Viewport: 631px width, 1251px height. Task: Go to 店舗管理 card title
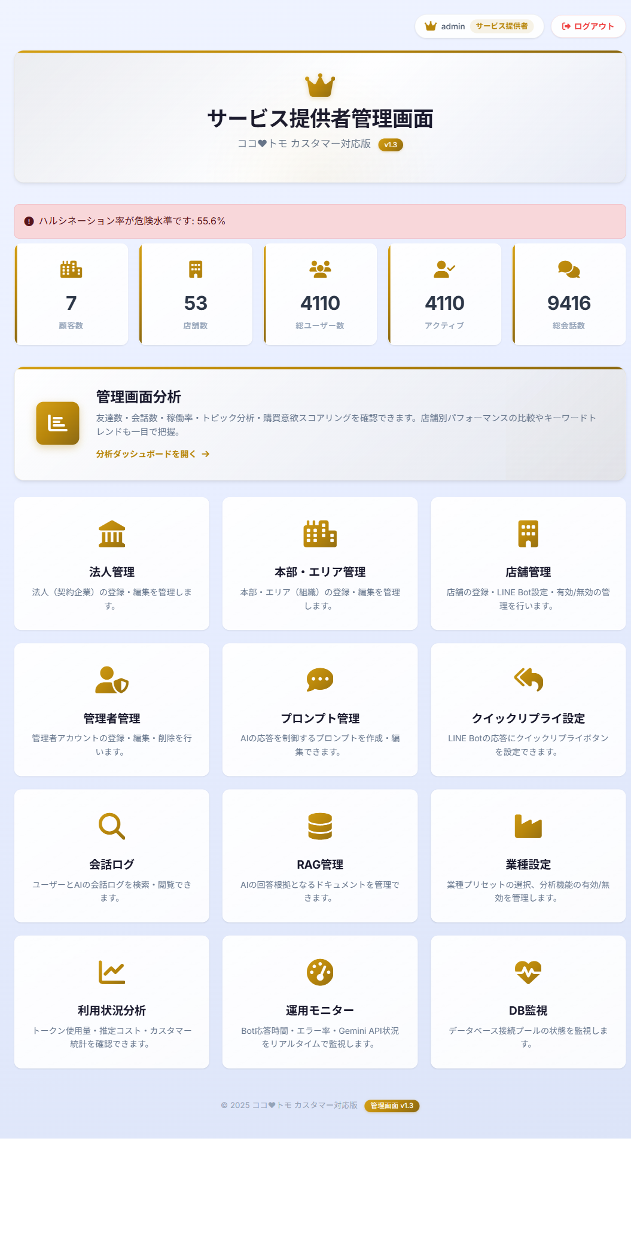528,572
